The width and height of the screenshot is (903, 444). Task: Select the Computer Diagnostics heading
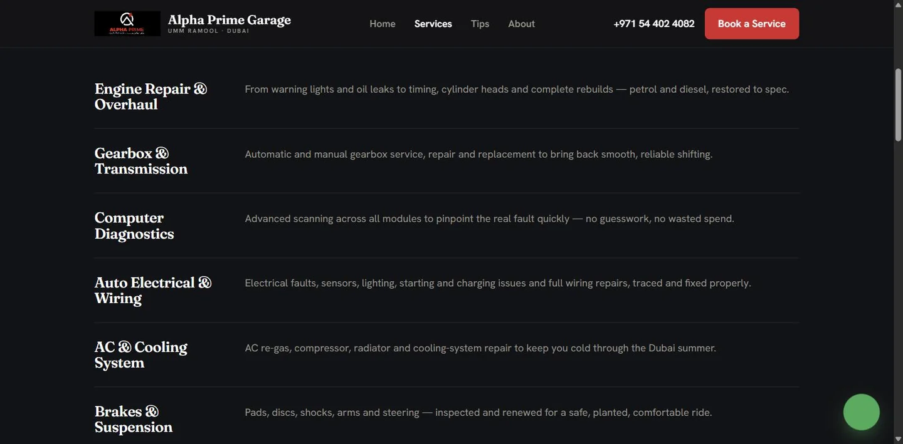[x=134, y=225]
